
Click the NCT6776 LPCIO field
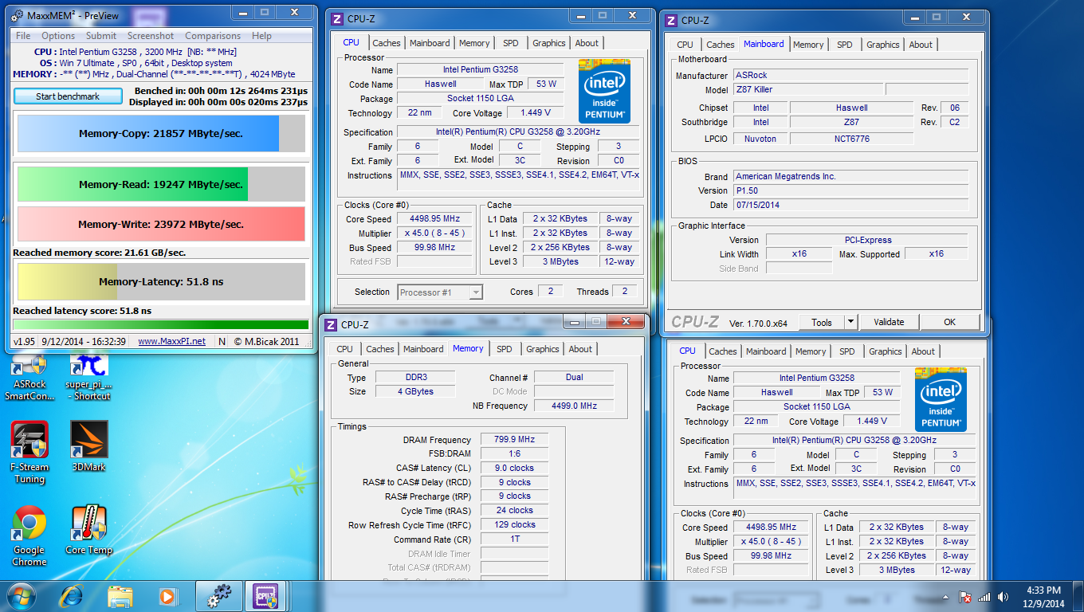[852, 138]
